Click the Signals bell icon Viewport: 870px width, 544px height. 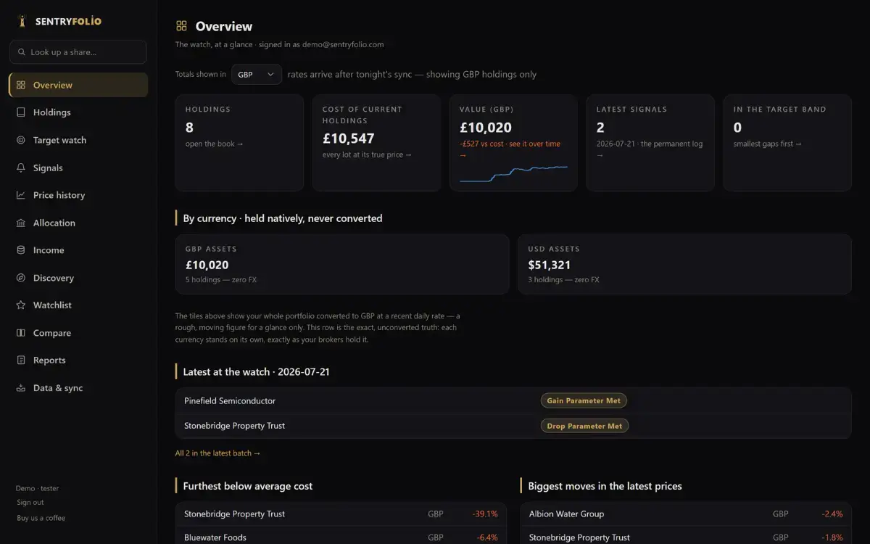pos(20,168)
